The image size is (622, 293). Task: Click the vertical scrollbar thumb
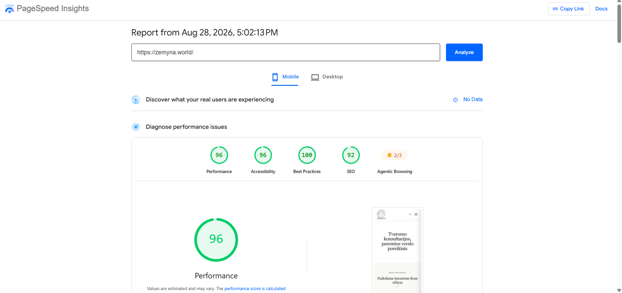tap(619, 23)
